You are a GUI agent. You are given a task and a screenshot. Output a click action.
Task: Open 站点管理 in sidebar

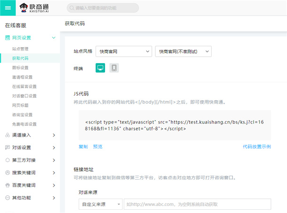pyautogui.click(x=21, y=49)
